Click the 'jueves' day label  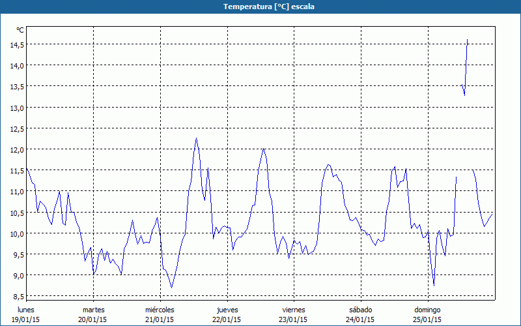[x=227, y=310]
